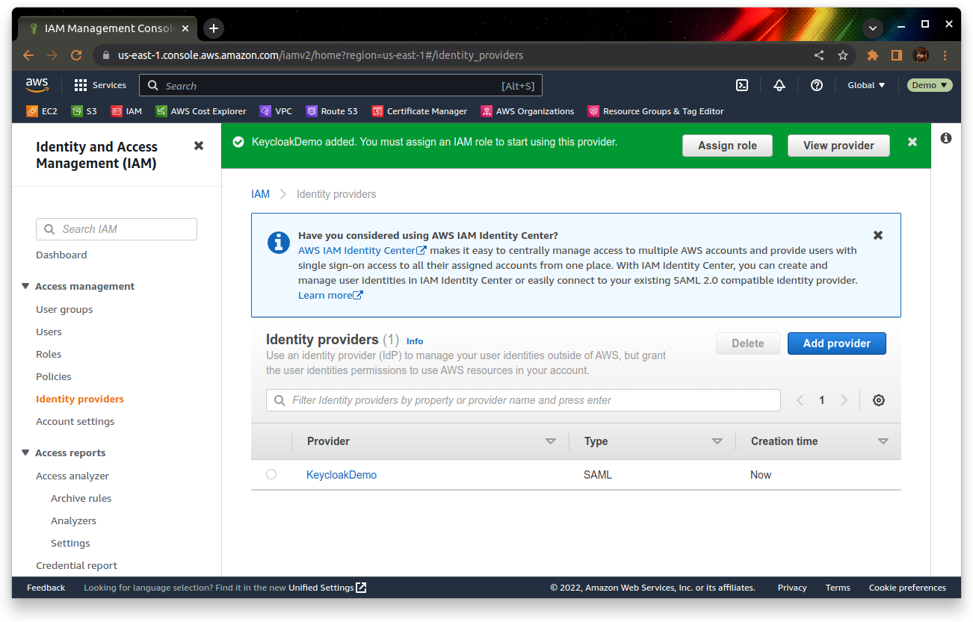Open the AWS Organizations shortcut

pyautogui.click(x=528, y=111)
